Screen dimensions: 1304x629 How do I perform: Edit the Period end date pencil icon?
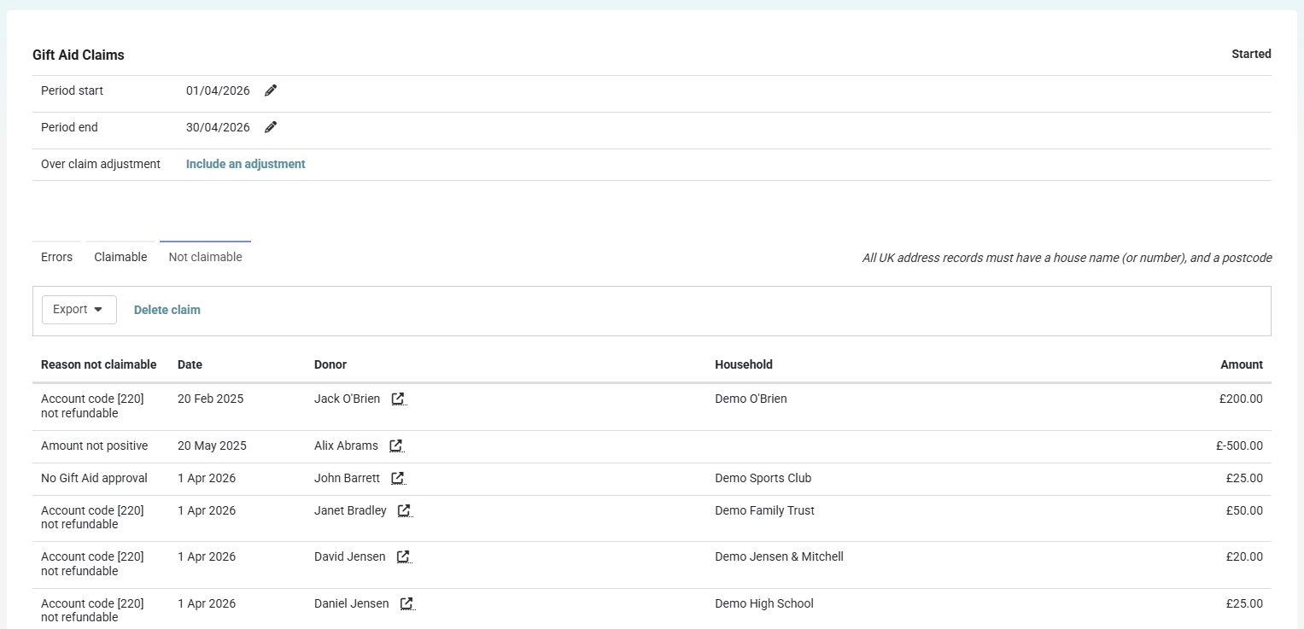271,127
